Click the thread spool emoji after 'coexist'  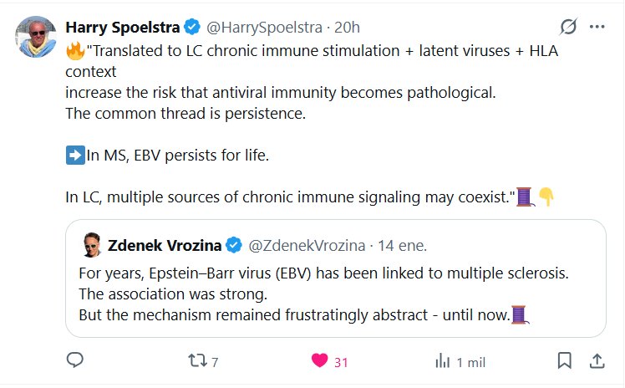[x=525, y=197]
